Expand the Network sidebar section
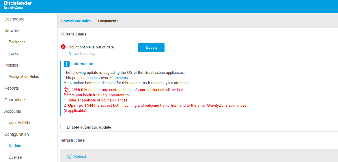 click(12, 31)
